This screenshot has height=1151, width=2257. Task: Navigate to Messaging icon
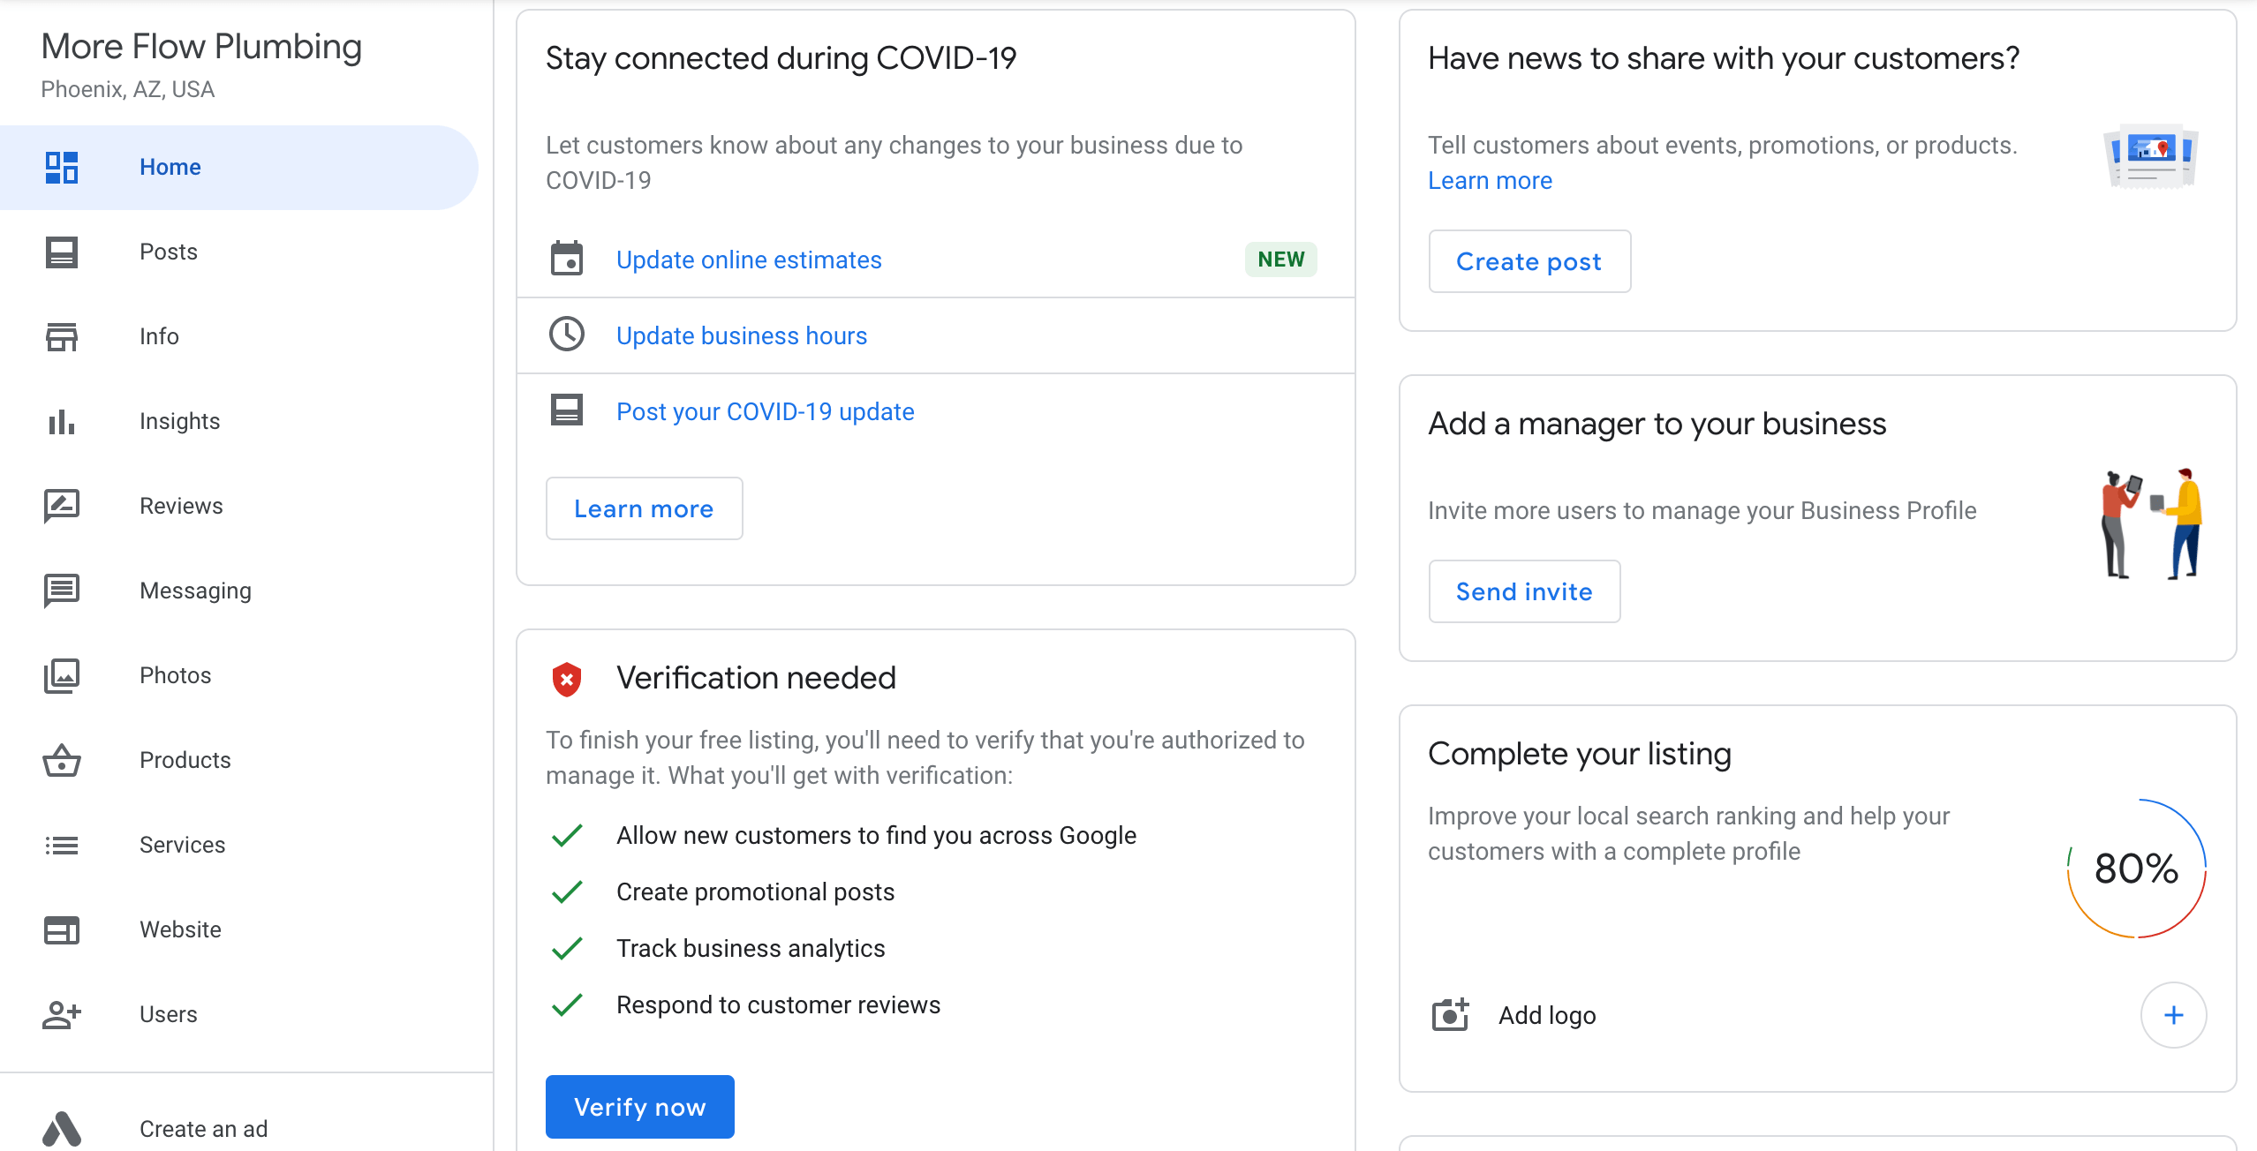[x=60, y=589]
